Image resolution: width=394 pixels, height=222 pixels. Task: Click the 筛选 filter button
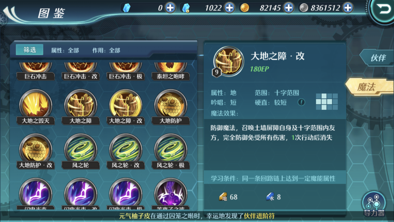pyautogui.click(x=30, y=50)
